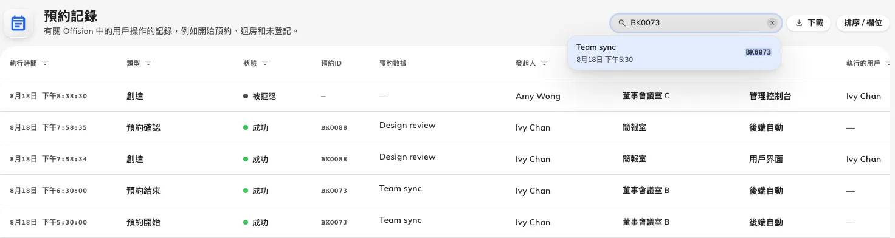Open the filter icon beside 類型

(x=148, y=63)
